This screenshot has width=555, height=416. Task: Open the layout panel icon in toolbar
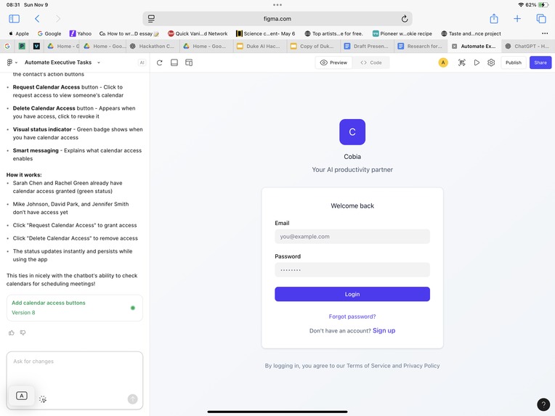[x=189, y=62]
